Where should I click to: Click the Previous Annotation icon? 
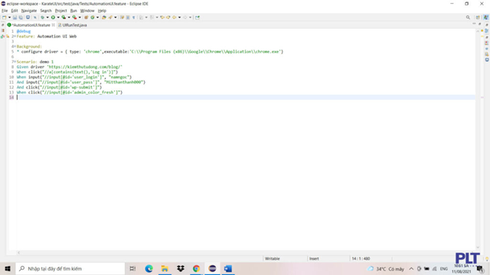pyautogui.click(x=152, y=18)
